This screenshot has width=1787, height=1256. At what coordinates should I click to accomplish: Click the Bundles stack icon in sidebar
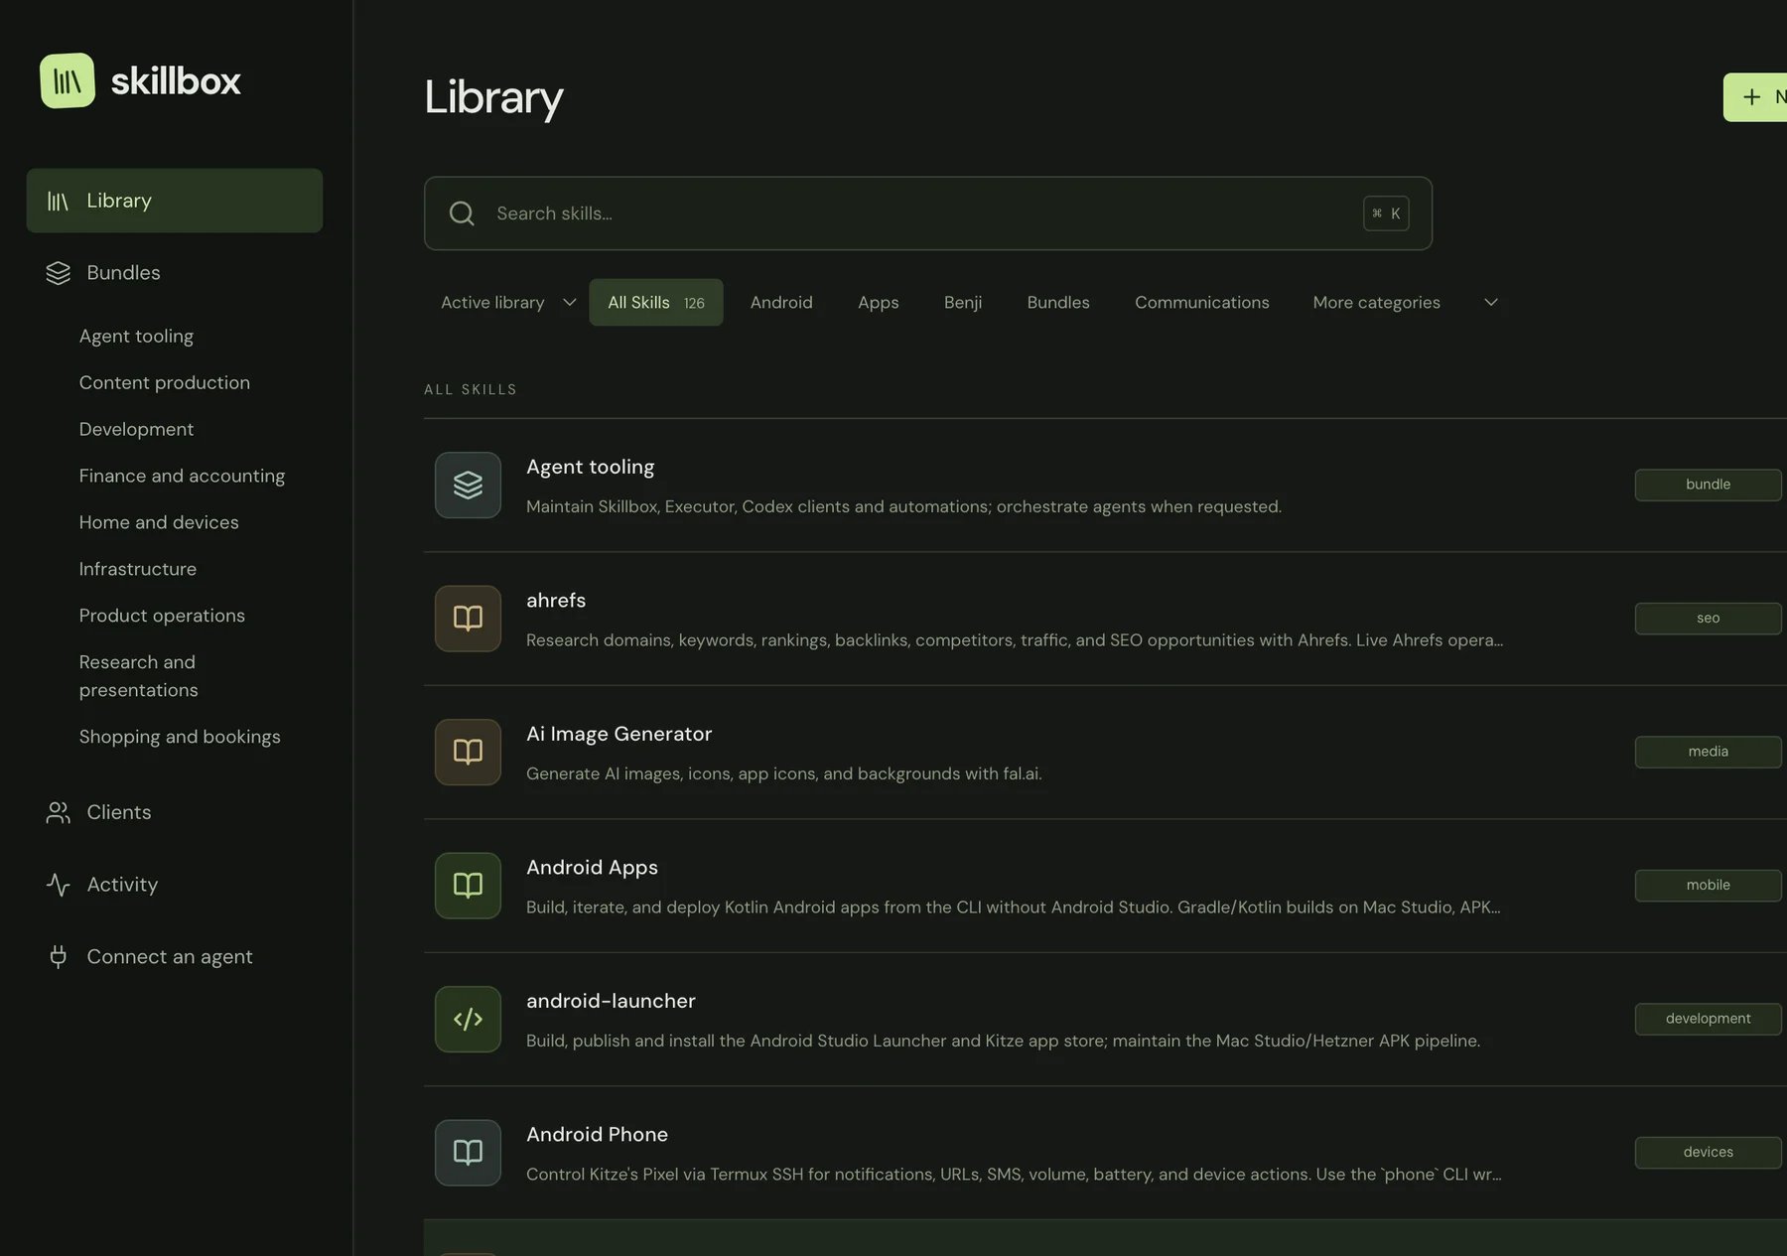(x=59, y=273)
